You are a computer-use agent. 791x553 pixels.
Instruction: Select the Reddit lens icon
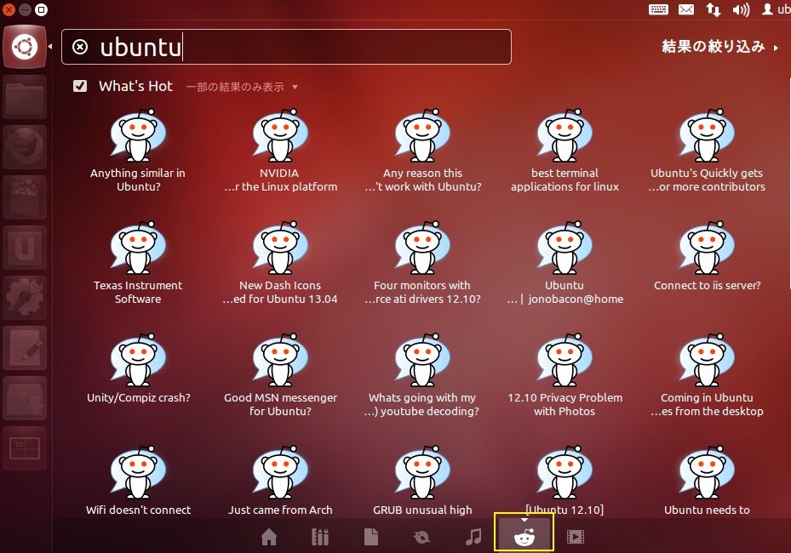[x=524, y=538]
